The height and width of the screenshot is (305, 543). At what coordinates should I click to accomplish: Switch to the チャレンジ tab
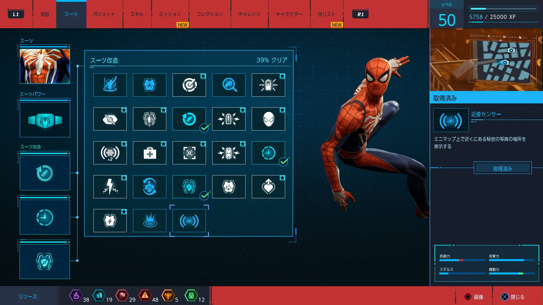tap(249, 14)
